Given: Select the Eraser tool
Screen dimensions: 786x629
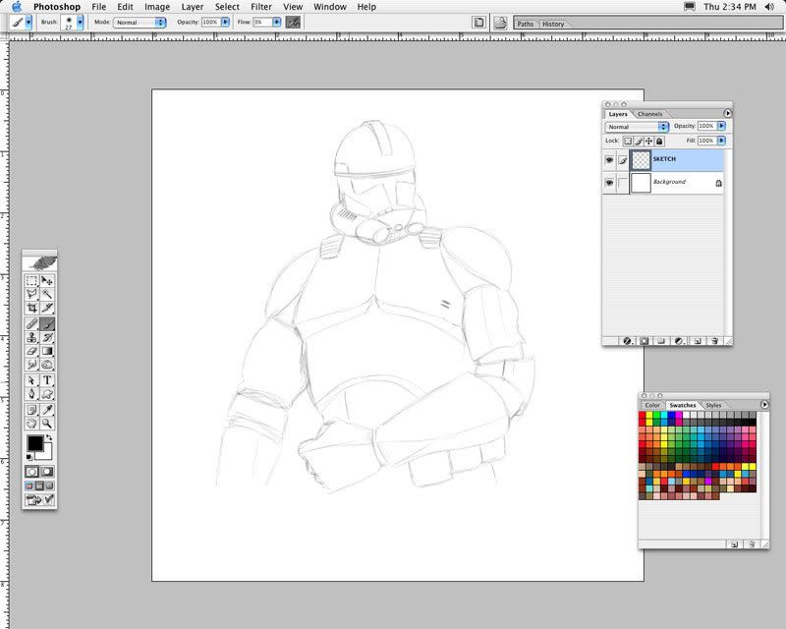Looking at the screenshot, I should coord(31,351).
